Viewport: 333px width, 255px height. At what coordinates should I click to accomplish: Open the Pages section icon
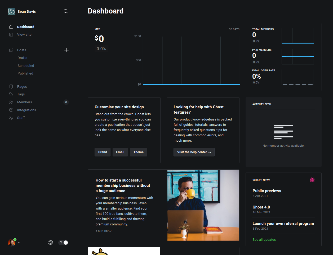tap(11, 86)
